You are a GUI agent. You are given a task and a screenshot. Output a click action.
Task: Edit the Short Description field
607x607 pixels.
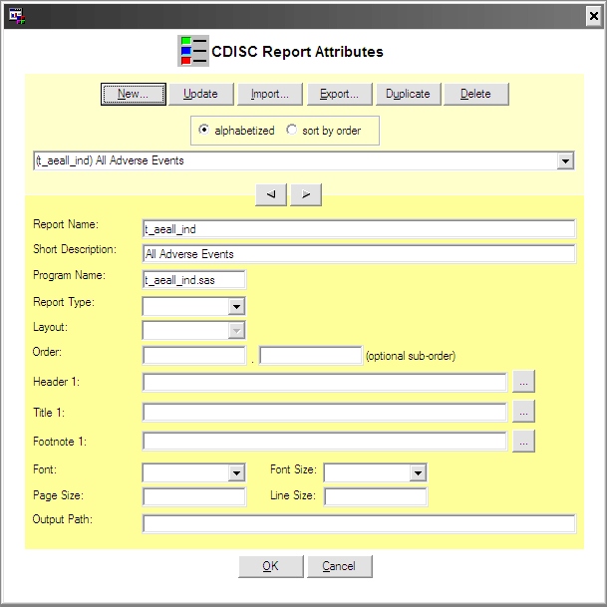[359, 253]
